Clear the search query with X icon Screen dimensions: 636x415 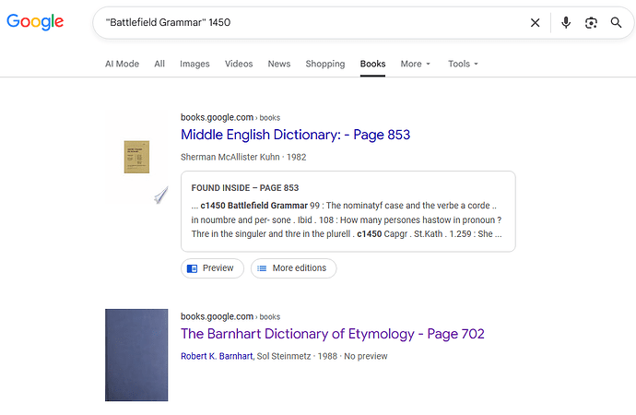535,23
